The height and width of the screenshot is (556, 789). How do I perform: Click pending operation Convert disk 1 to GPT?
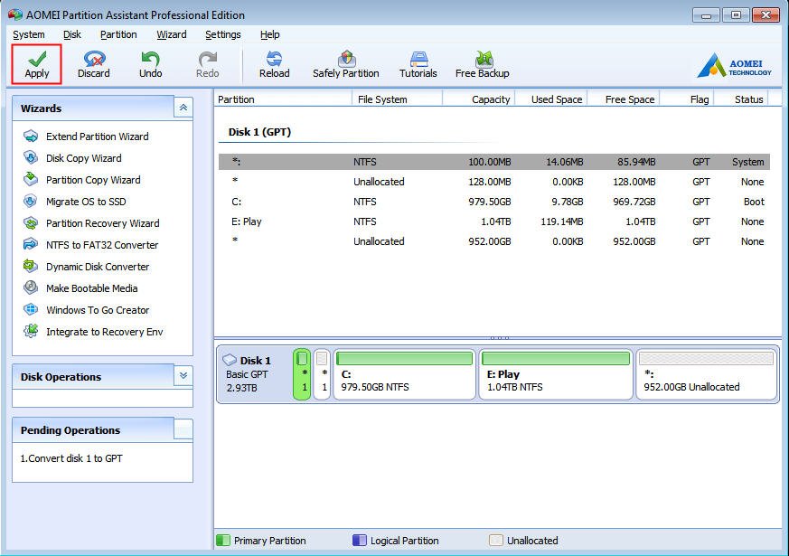coord(71,458)
